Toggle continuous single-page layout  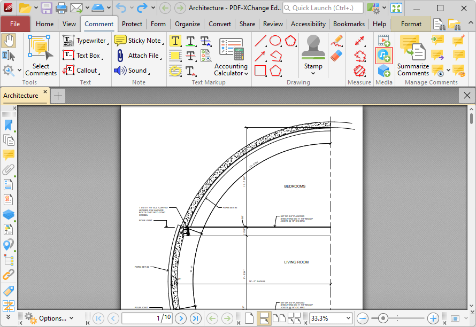[x=264, y=318]
